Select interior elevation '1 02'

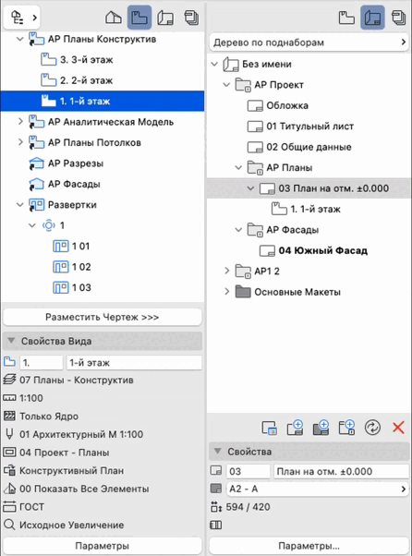[81, 267]
